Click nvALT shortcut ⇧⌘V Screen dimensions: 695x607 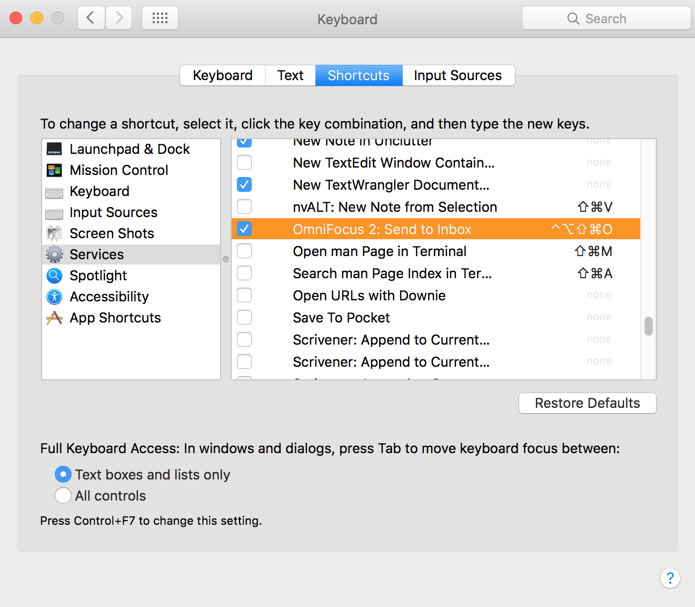(x=595, y=207)
